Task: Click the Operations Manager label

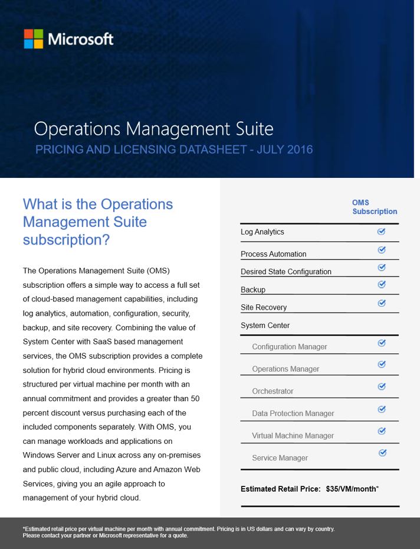Action: pos(286,369)
